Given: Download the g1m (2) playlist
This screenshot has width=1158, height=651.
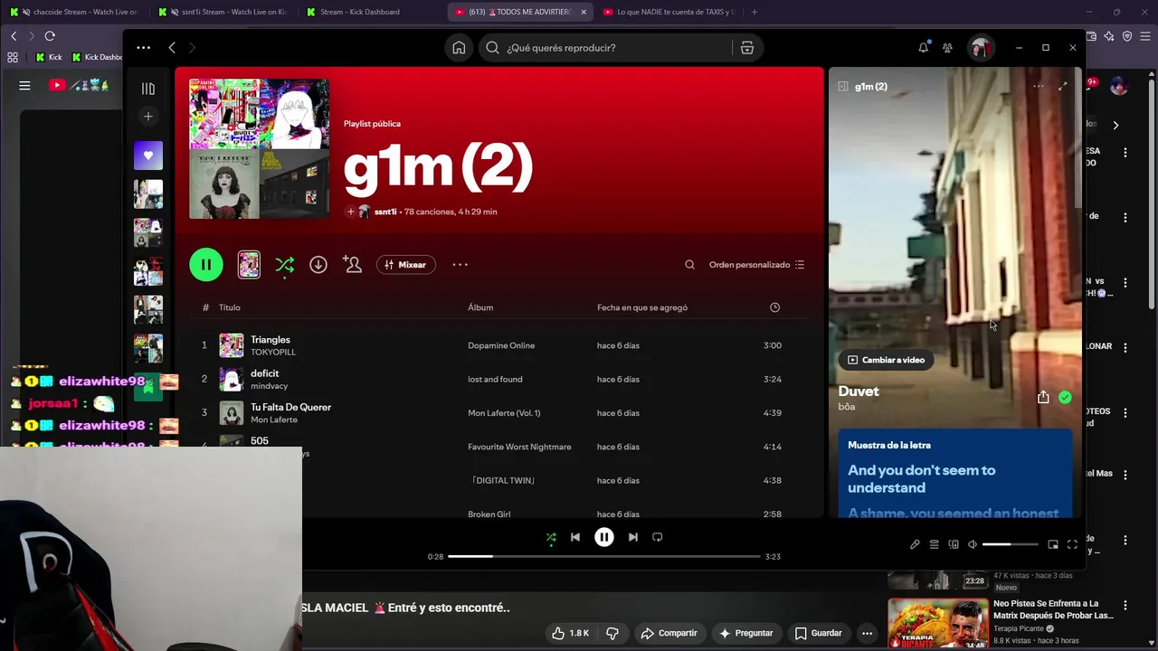Looking at the screenshot, I should pyautogui.click(x=318, y=265).
